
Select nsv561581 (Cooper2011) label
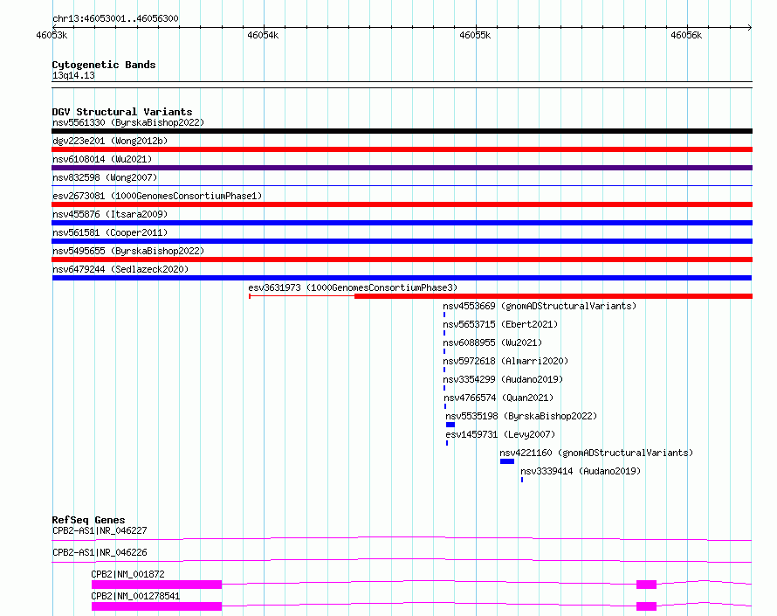pyautogui.click(x=110, y=232)
